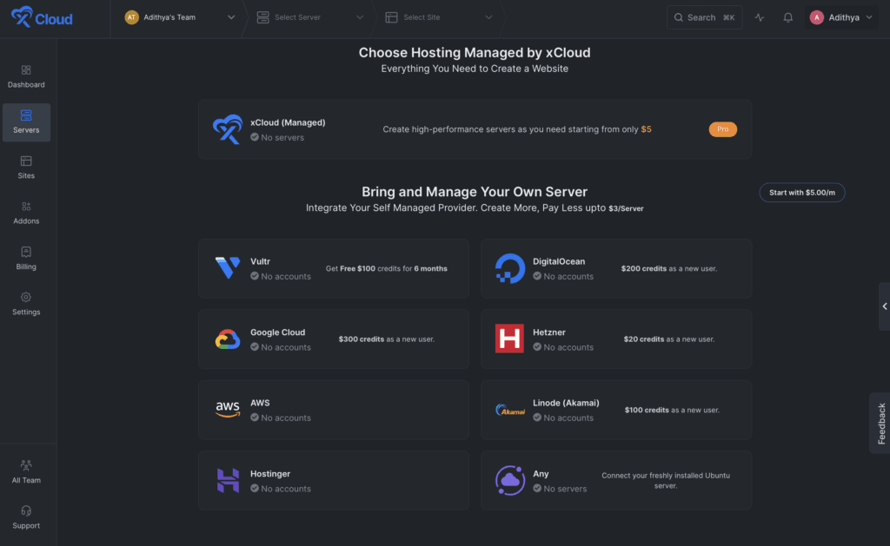Screen dimensions: 890x546
Task: Click 'No accounts' under Hostinger
Action: point(285,488)
